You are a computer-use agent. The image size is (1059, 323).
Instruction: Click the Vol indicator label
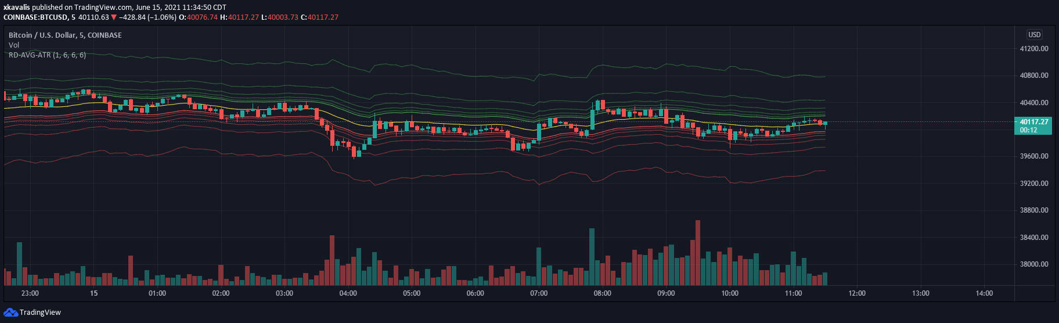pos(14,45)
